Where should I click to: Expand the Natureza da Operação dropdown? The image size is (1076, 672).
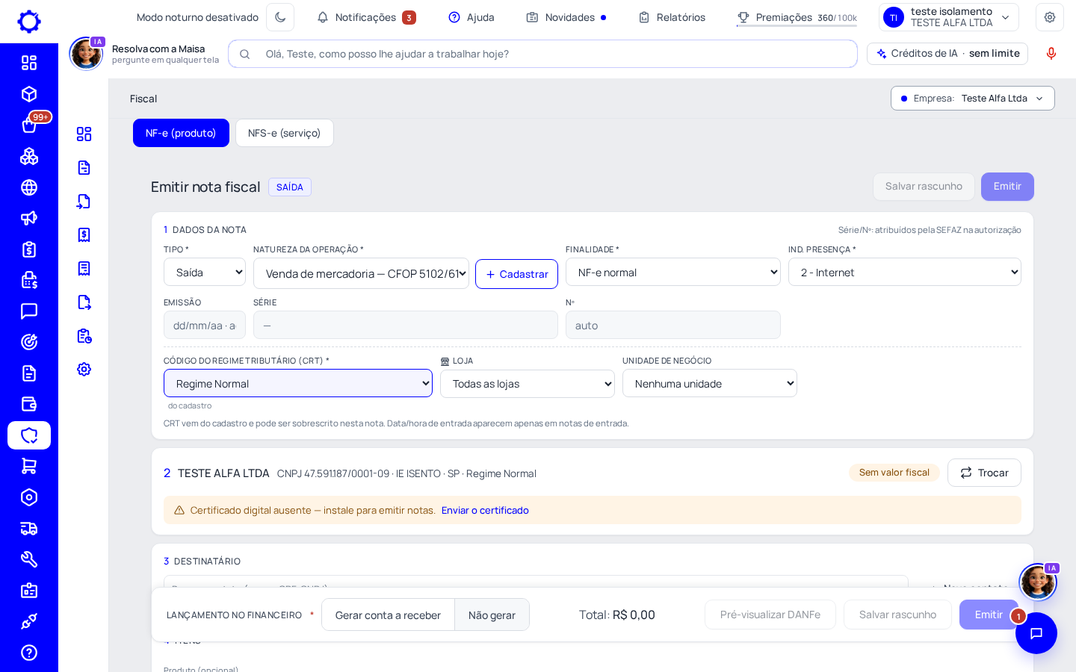[361, 273]
